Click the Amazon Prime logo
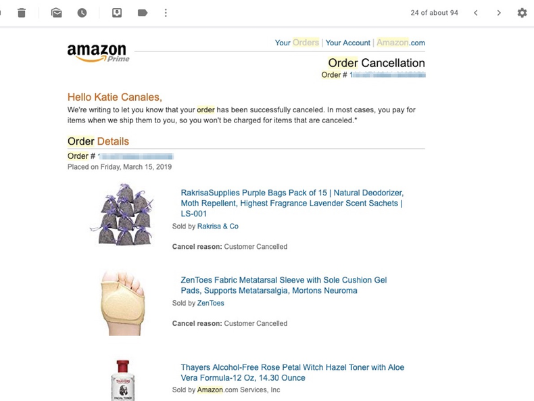534x401 pixels. 98,53
